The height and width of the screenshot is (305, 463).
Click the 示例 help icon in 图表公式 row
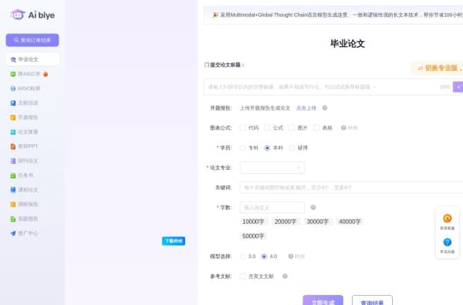(x=343, y=127)
